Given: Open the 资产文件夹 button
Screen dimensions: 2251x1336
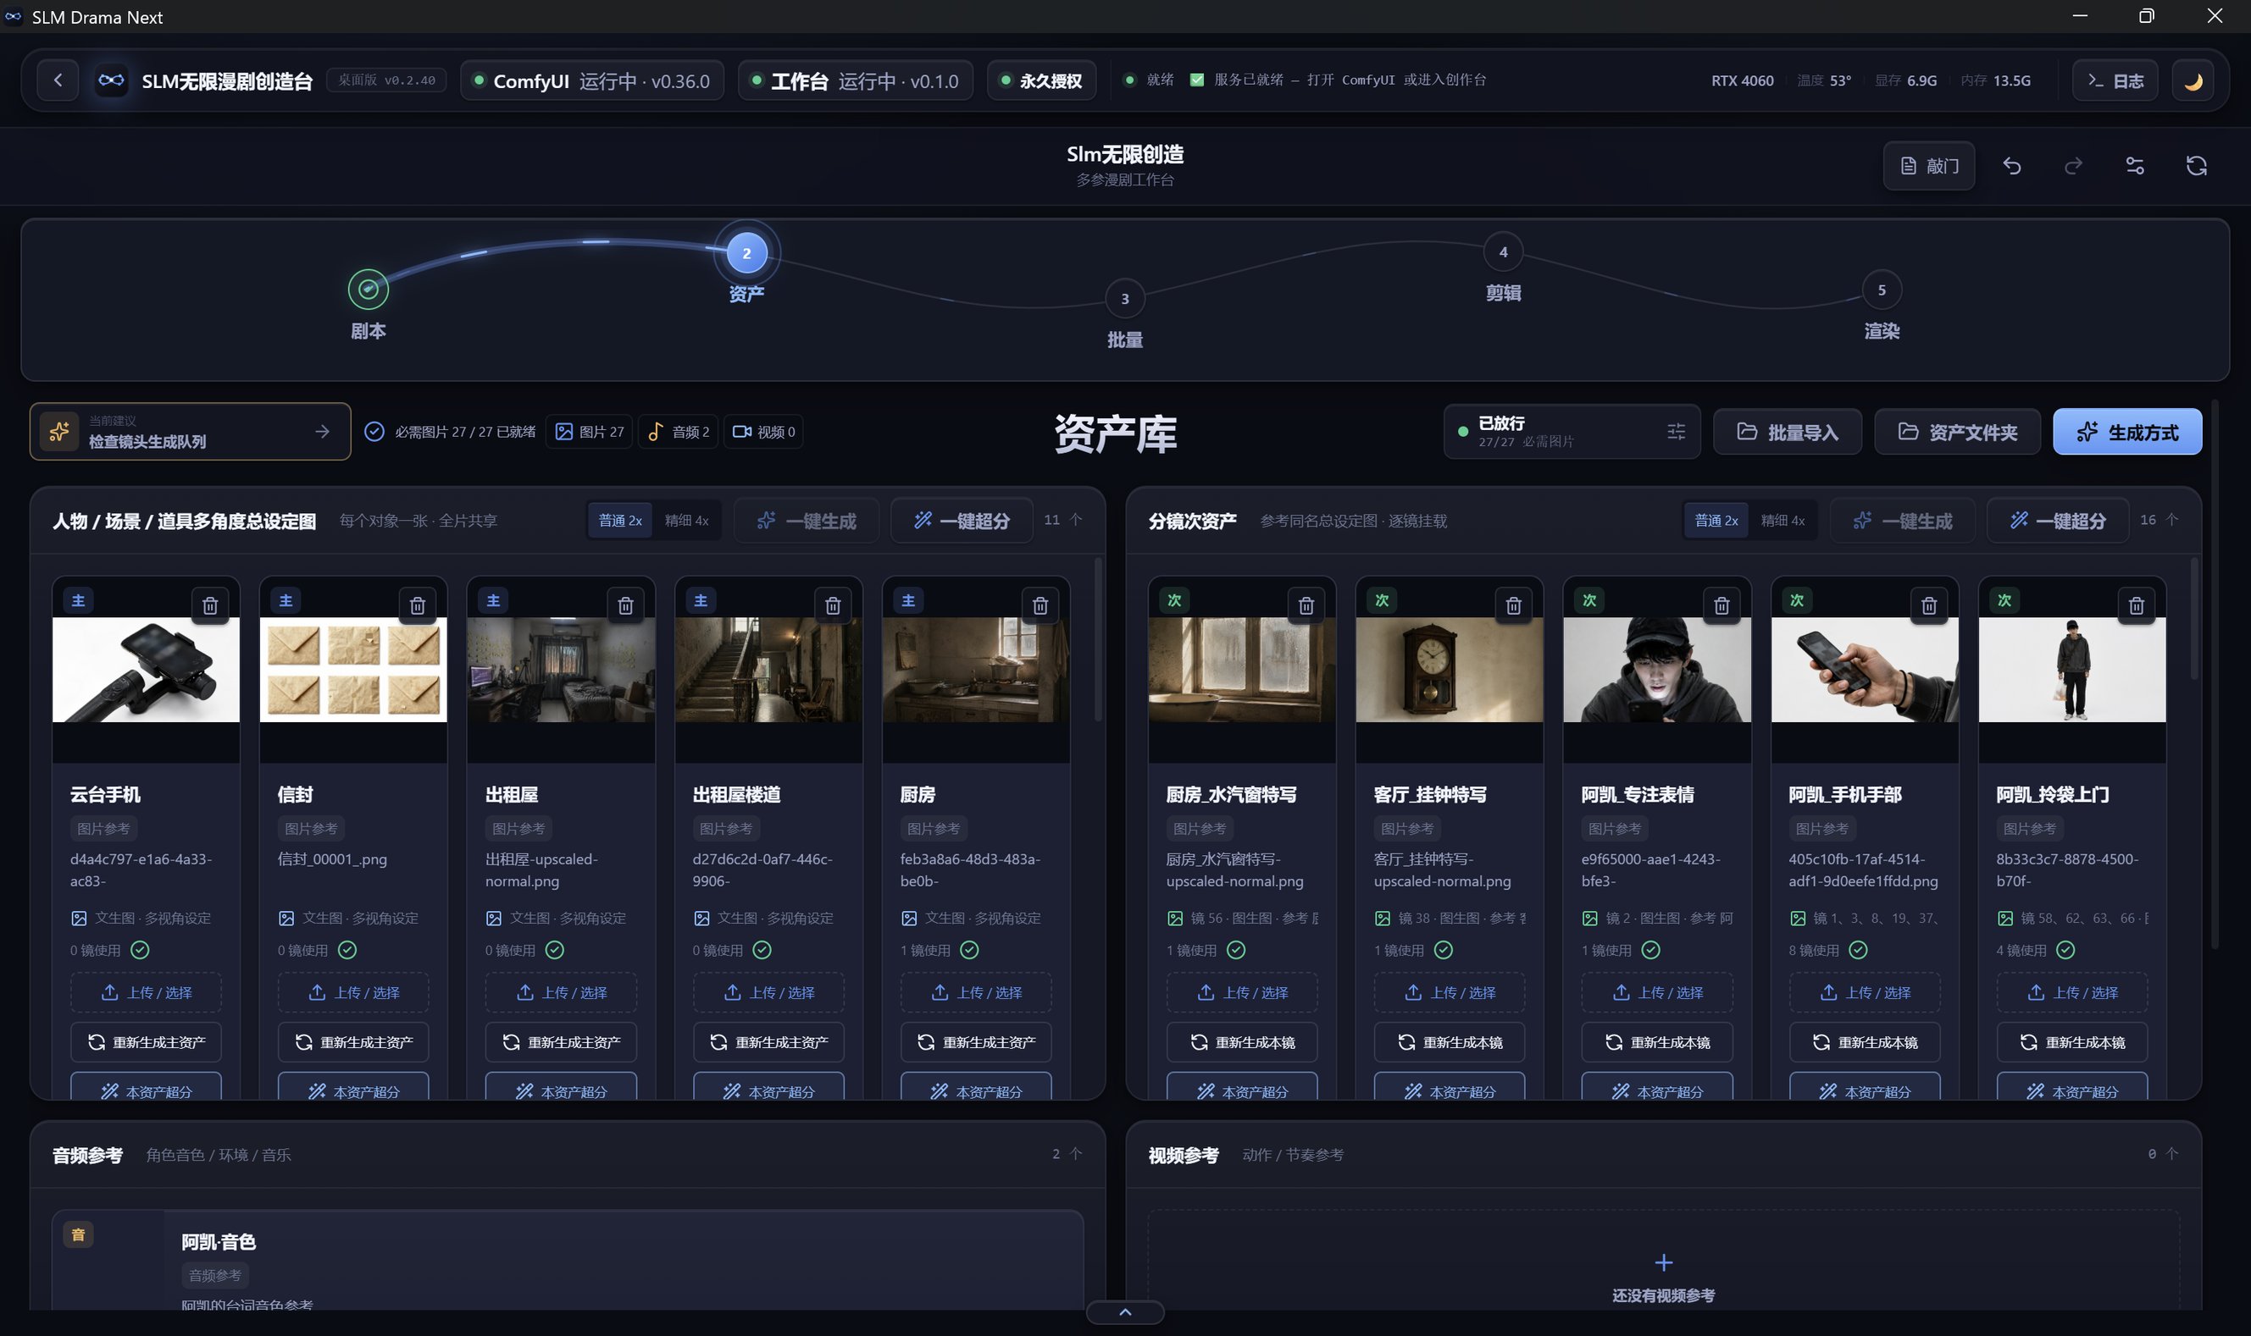Looking at the screenshot, I should [1957, 432].
